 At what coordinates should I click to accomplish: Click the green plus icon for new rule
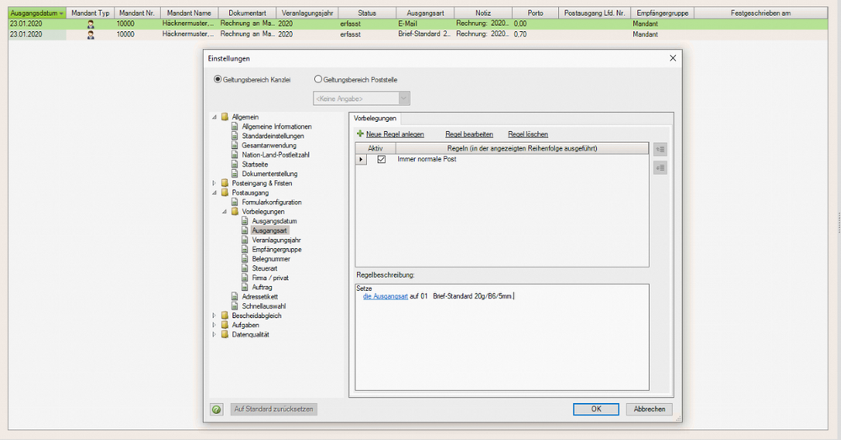click(360, 134)
